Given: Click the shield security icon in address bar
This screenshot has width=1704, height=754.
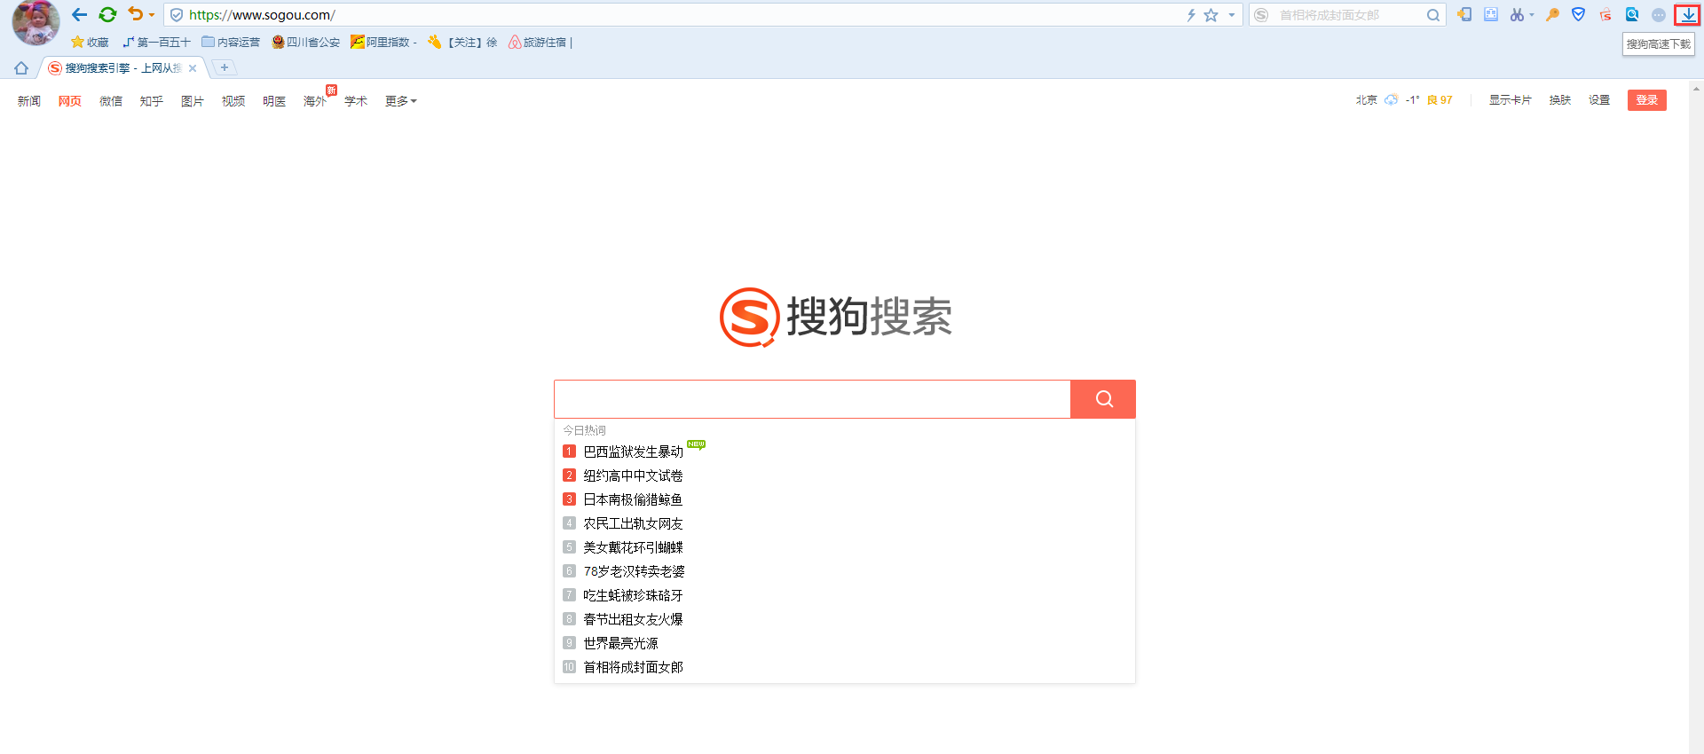Looking at the screenshot, I should point(177,15).
